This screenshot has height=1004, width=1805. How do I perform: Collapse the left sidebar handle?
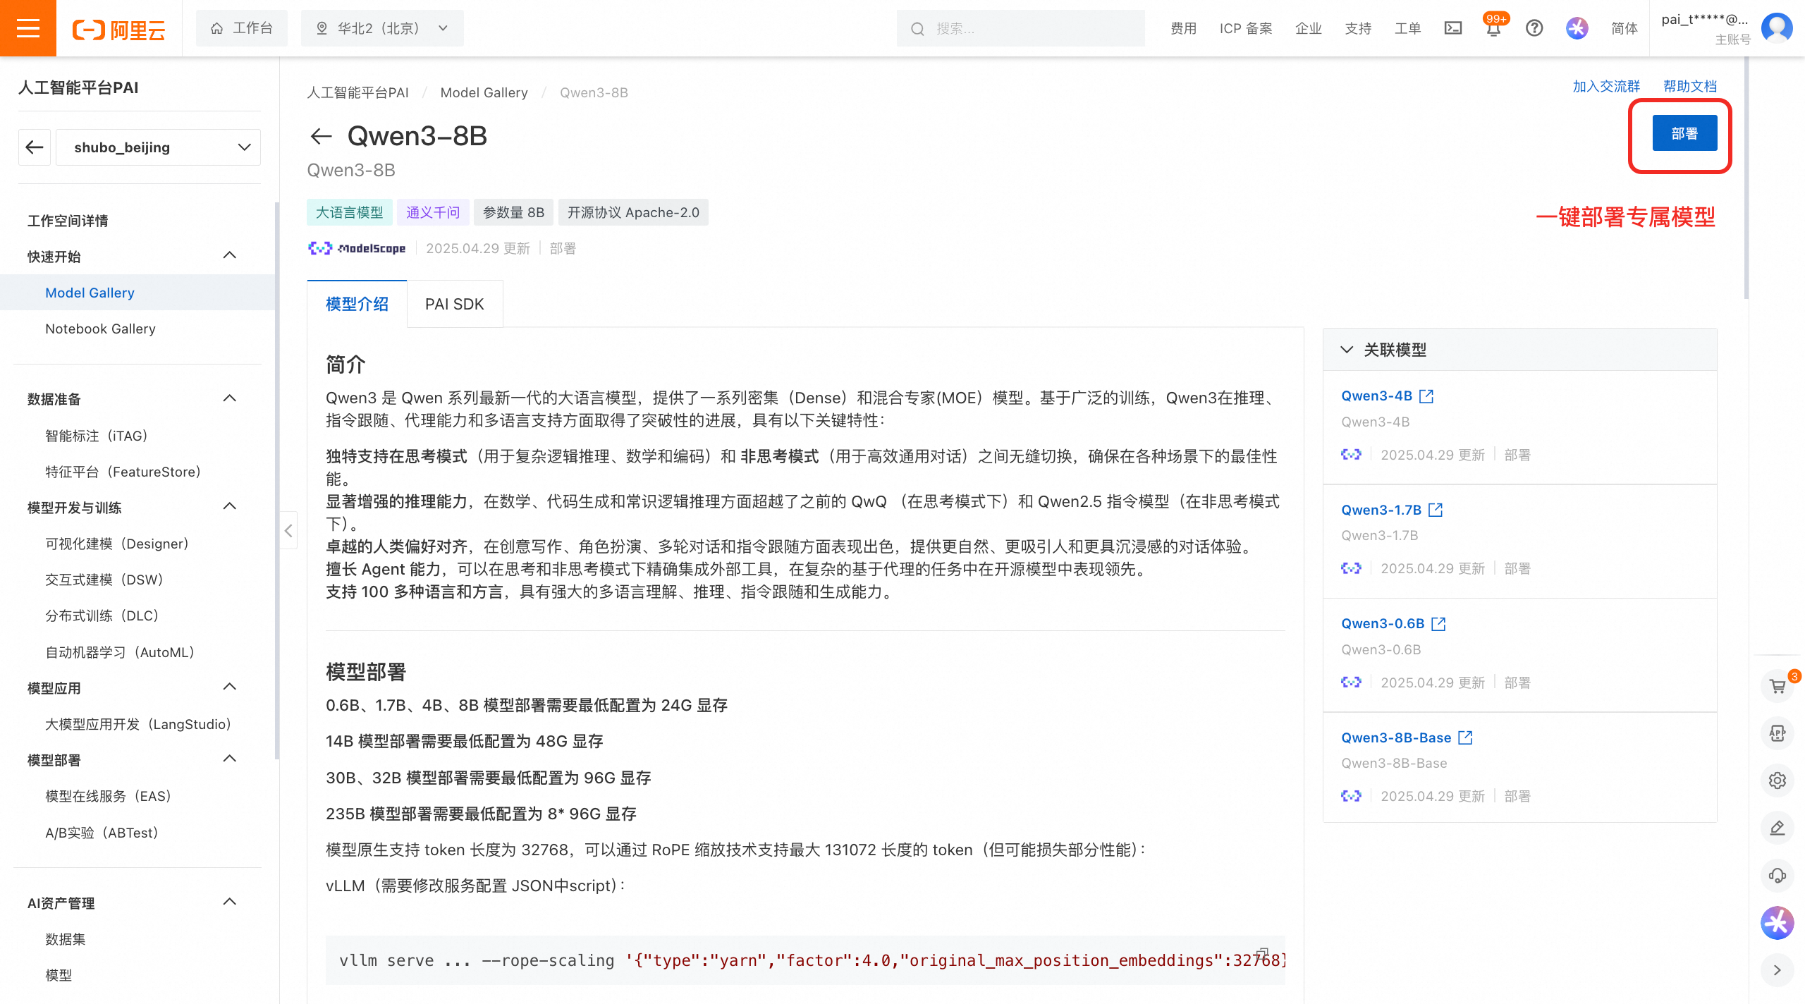(x=288, y=530)
